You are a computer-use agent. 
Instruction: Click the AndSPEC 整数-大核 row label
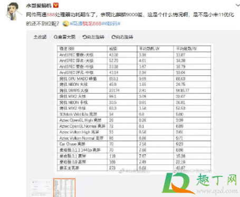[x=76, y=55]
